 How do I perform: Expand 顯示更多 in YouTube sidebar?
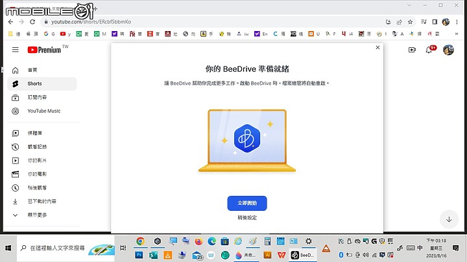tap(42, 215)
